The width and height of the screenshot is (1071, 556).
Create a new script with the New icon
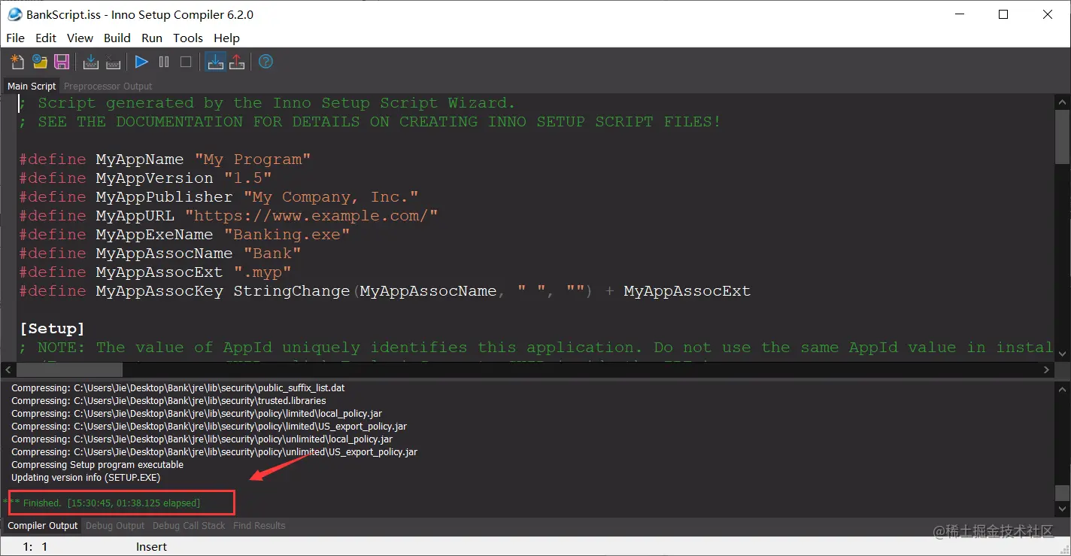click(17, 62)
